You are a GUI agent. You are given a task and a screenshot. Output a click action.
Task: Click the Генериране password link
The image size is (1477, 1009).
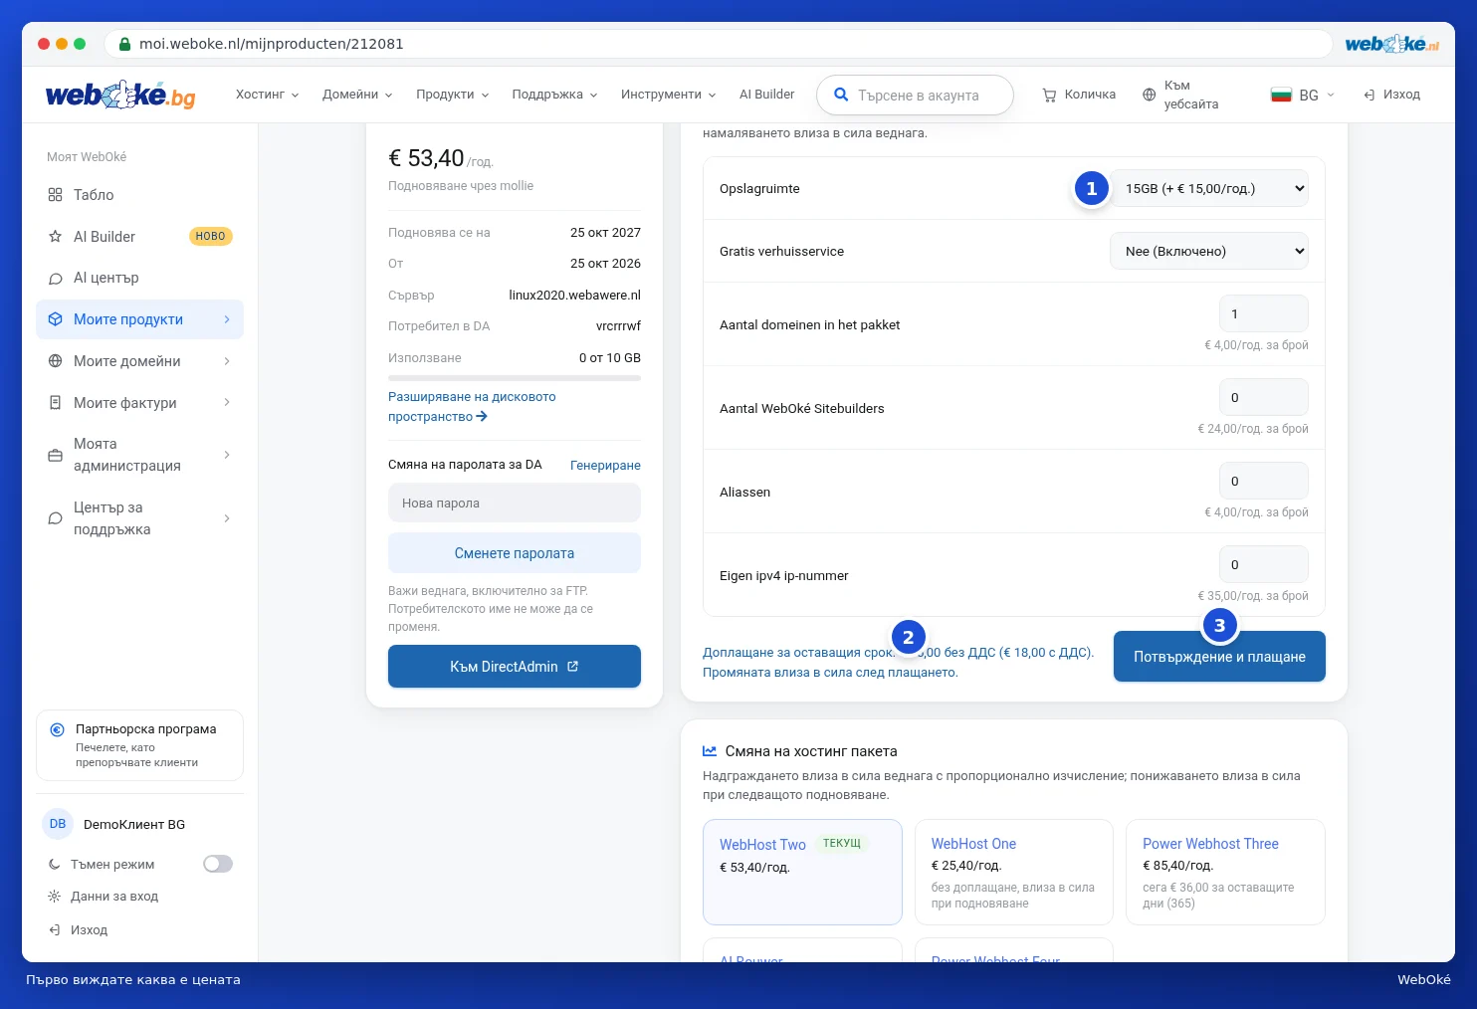(x=605, y=466)
